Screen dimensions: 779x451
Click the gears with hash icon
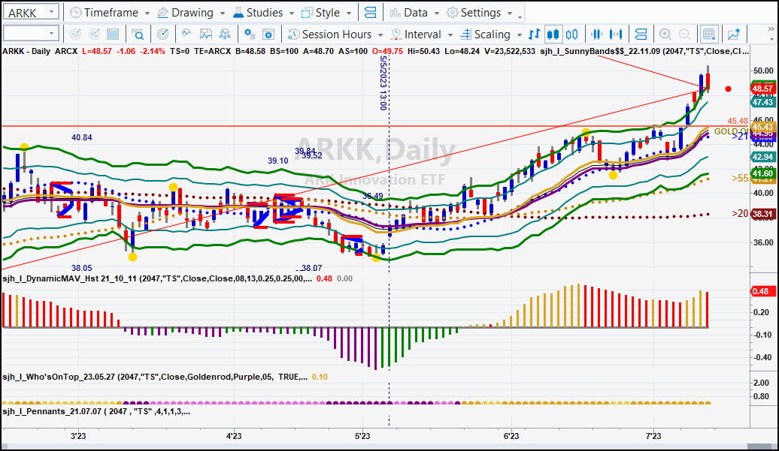coord(250,35)
